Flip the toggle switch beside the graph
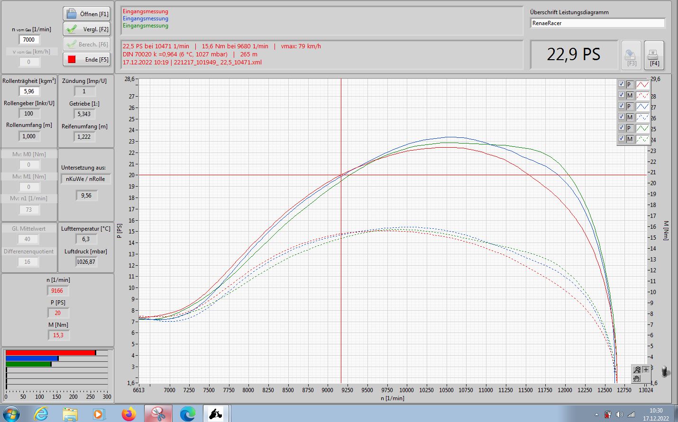This screenshot has height=422, width=678. coord(665,372)
